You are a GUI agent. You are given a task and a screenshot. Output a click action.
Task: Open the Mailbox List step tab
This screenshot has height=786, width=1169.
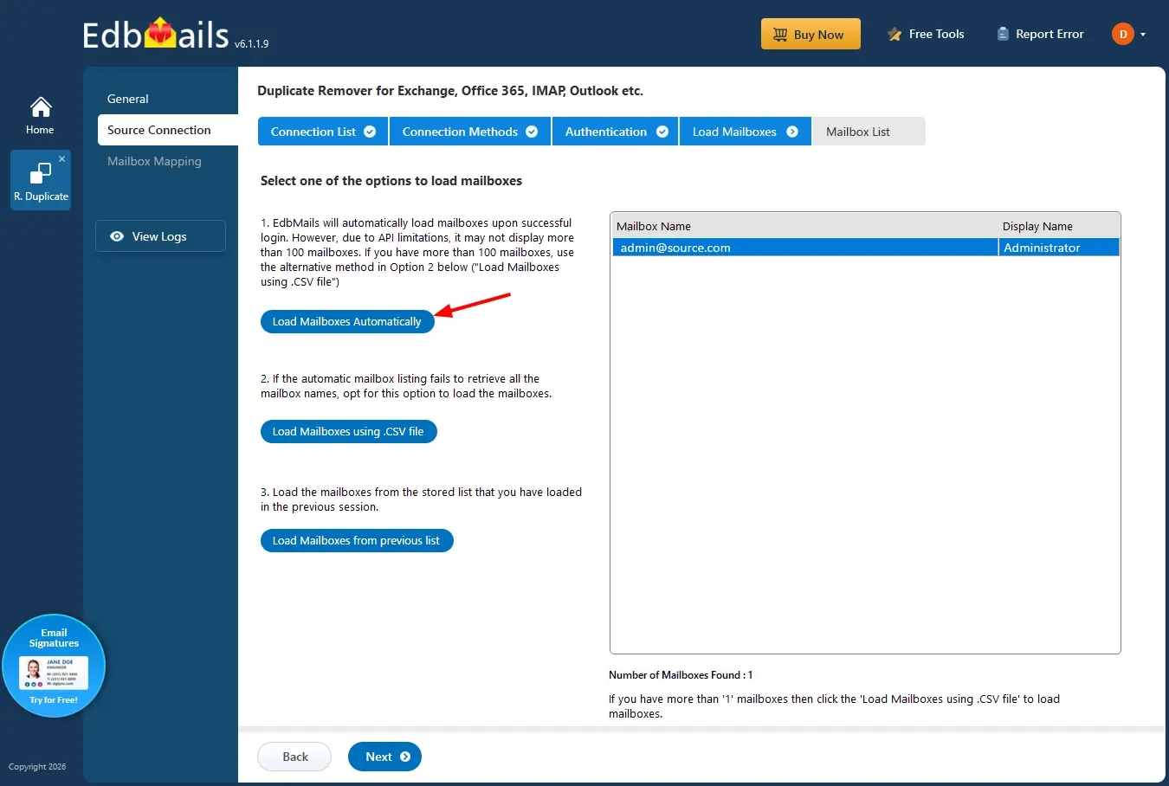pos(869,132)
